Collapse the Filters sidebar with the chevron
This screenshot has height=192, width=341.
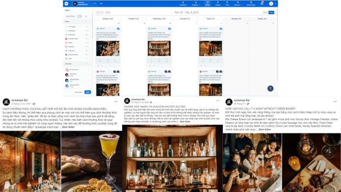click(x=93, y=10)
